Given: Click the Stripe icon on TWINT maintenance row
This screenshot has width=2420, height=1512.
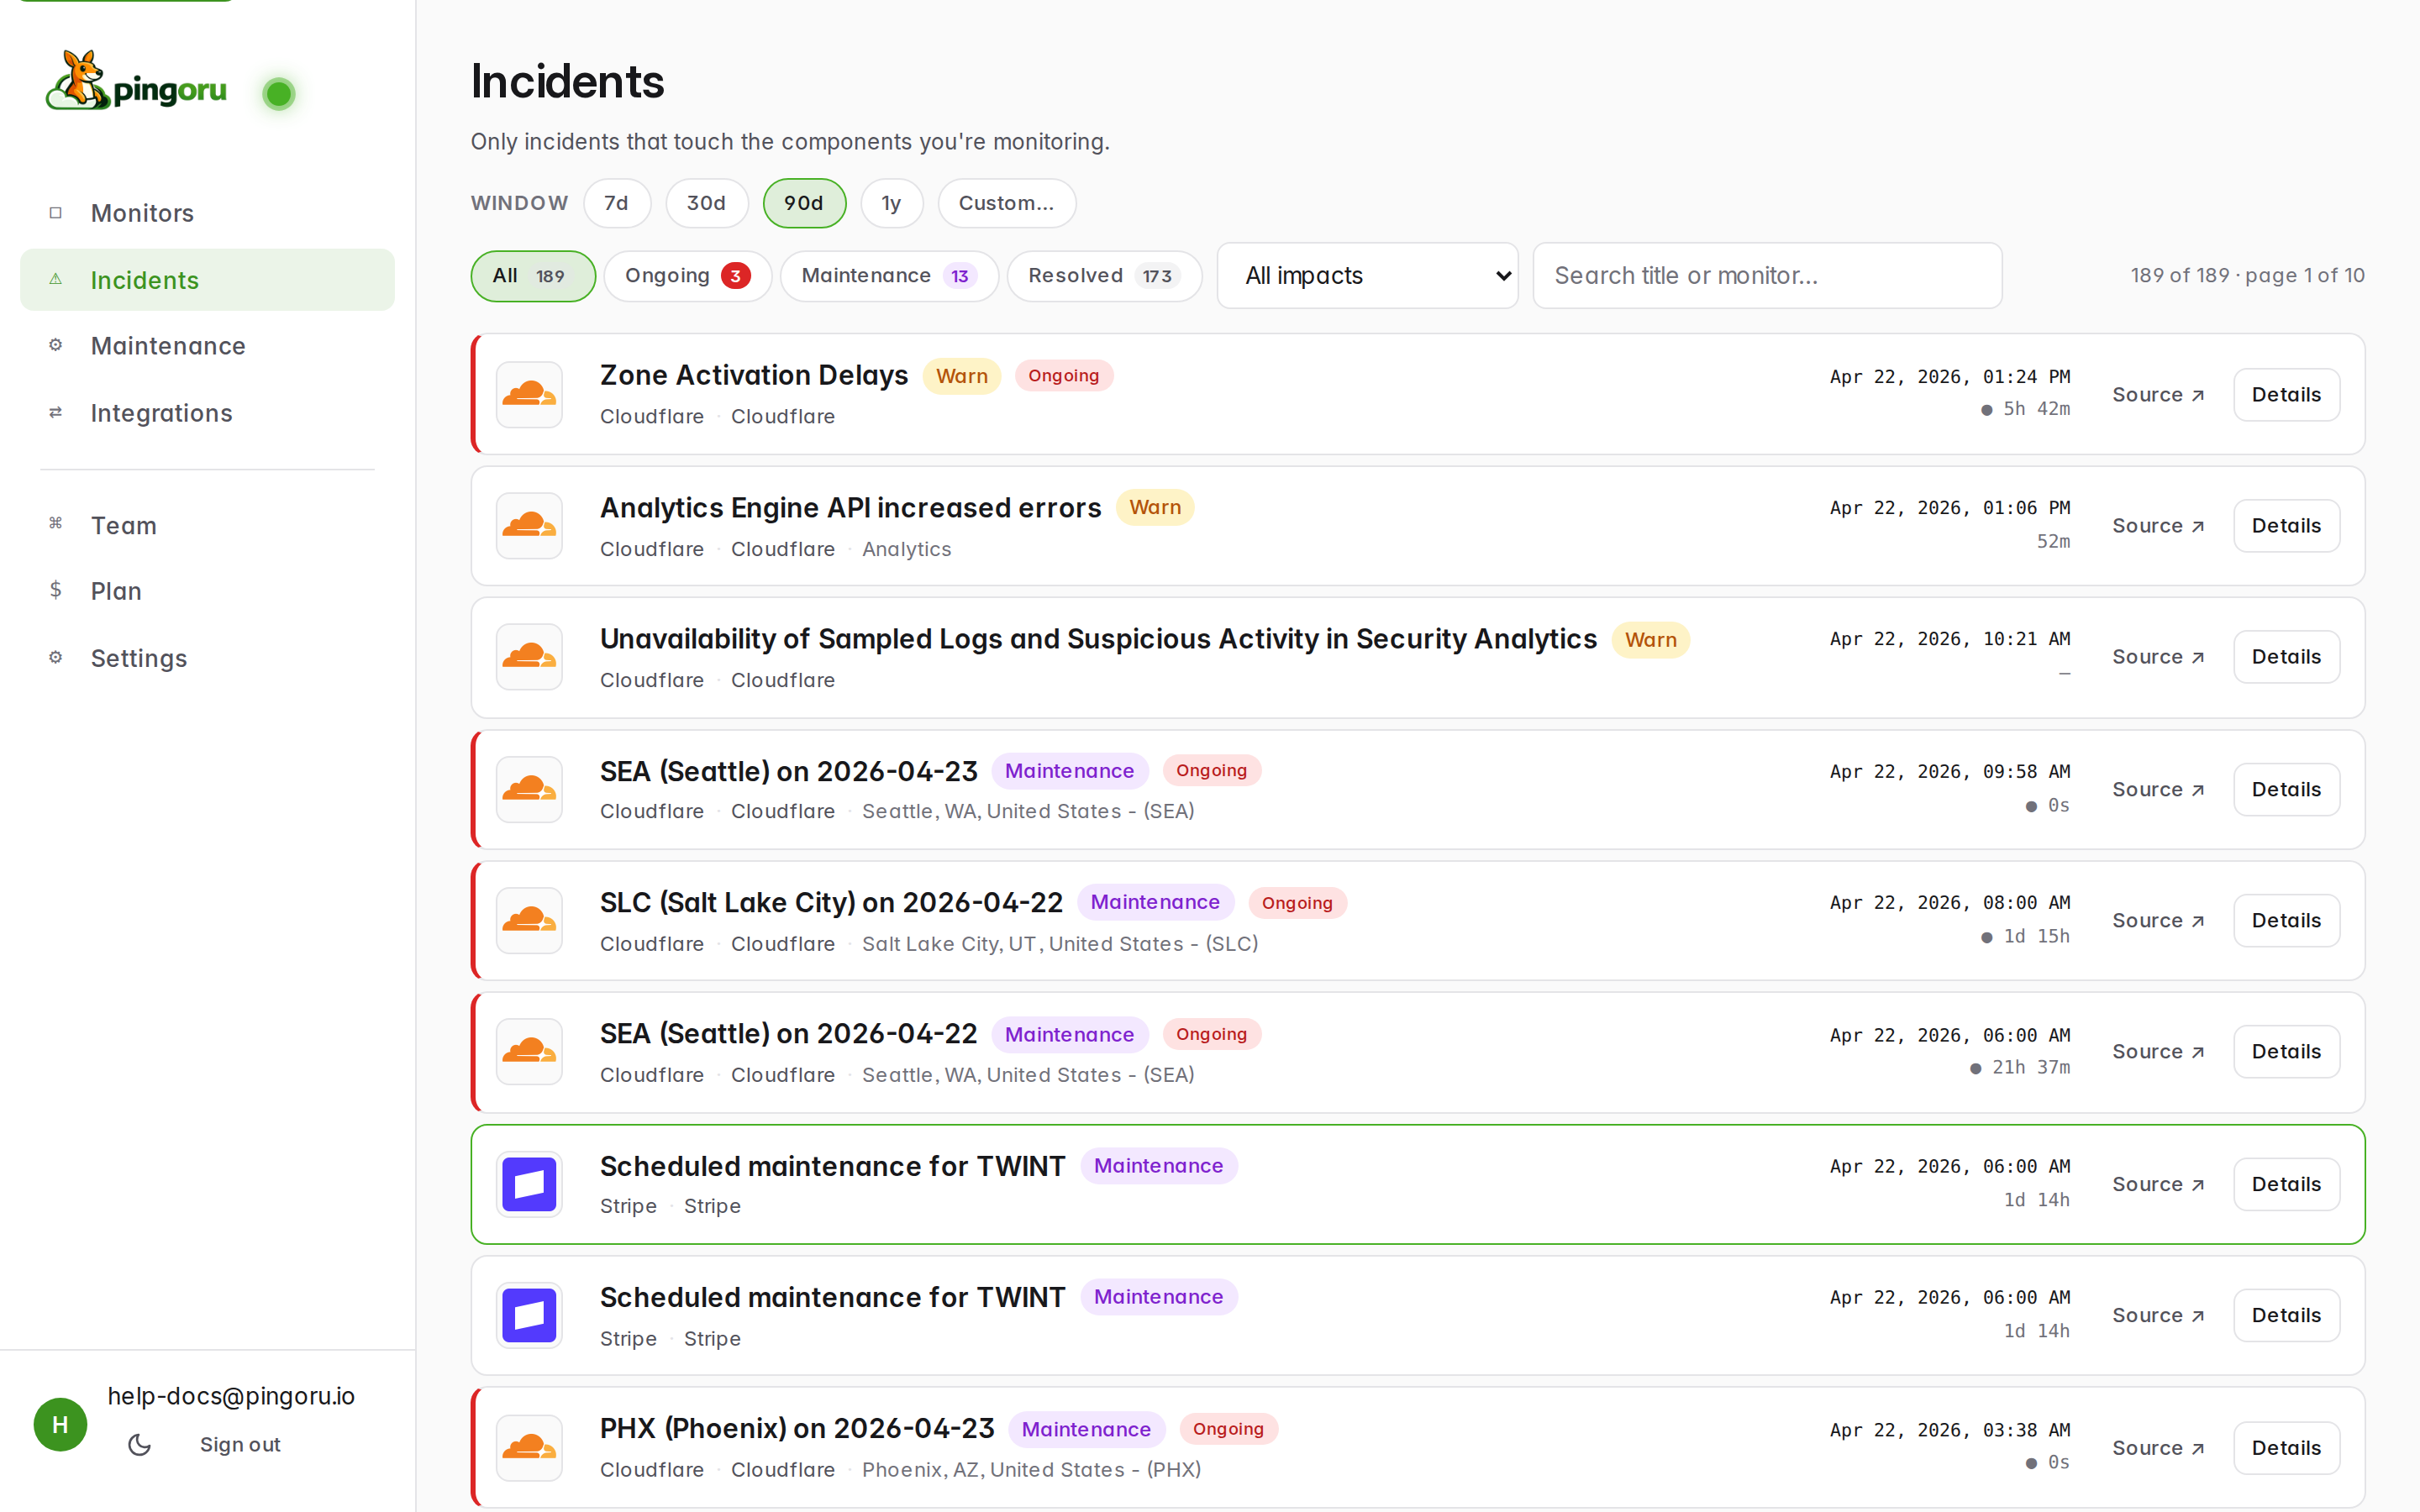Looking at the screenshot, I should click(x=529, y=1184).
